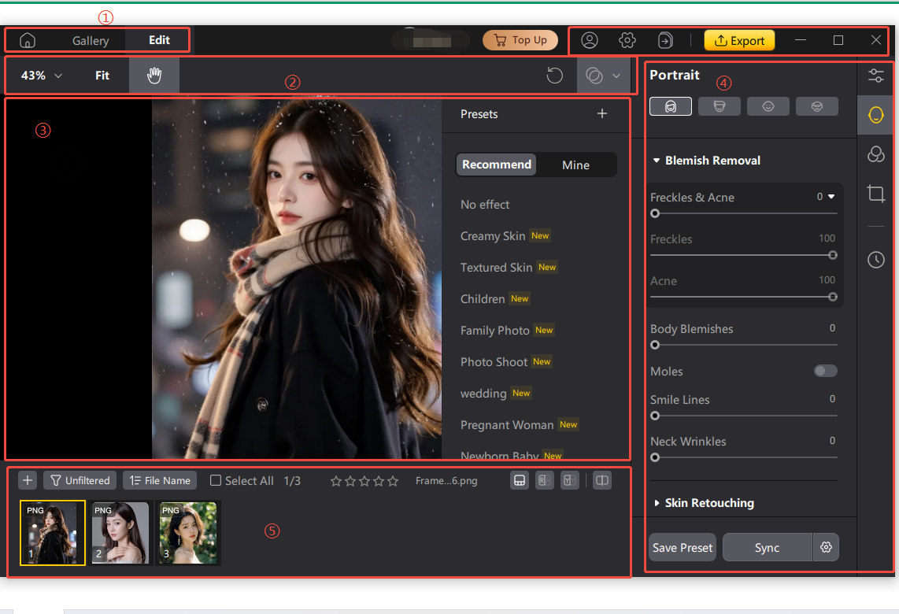Screen dimensions: 899x614
Task: Check the Select All checkbox
Action: point(215,480)
